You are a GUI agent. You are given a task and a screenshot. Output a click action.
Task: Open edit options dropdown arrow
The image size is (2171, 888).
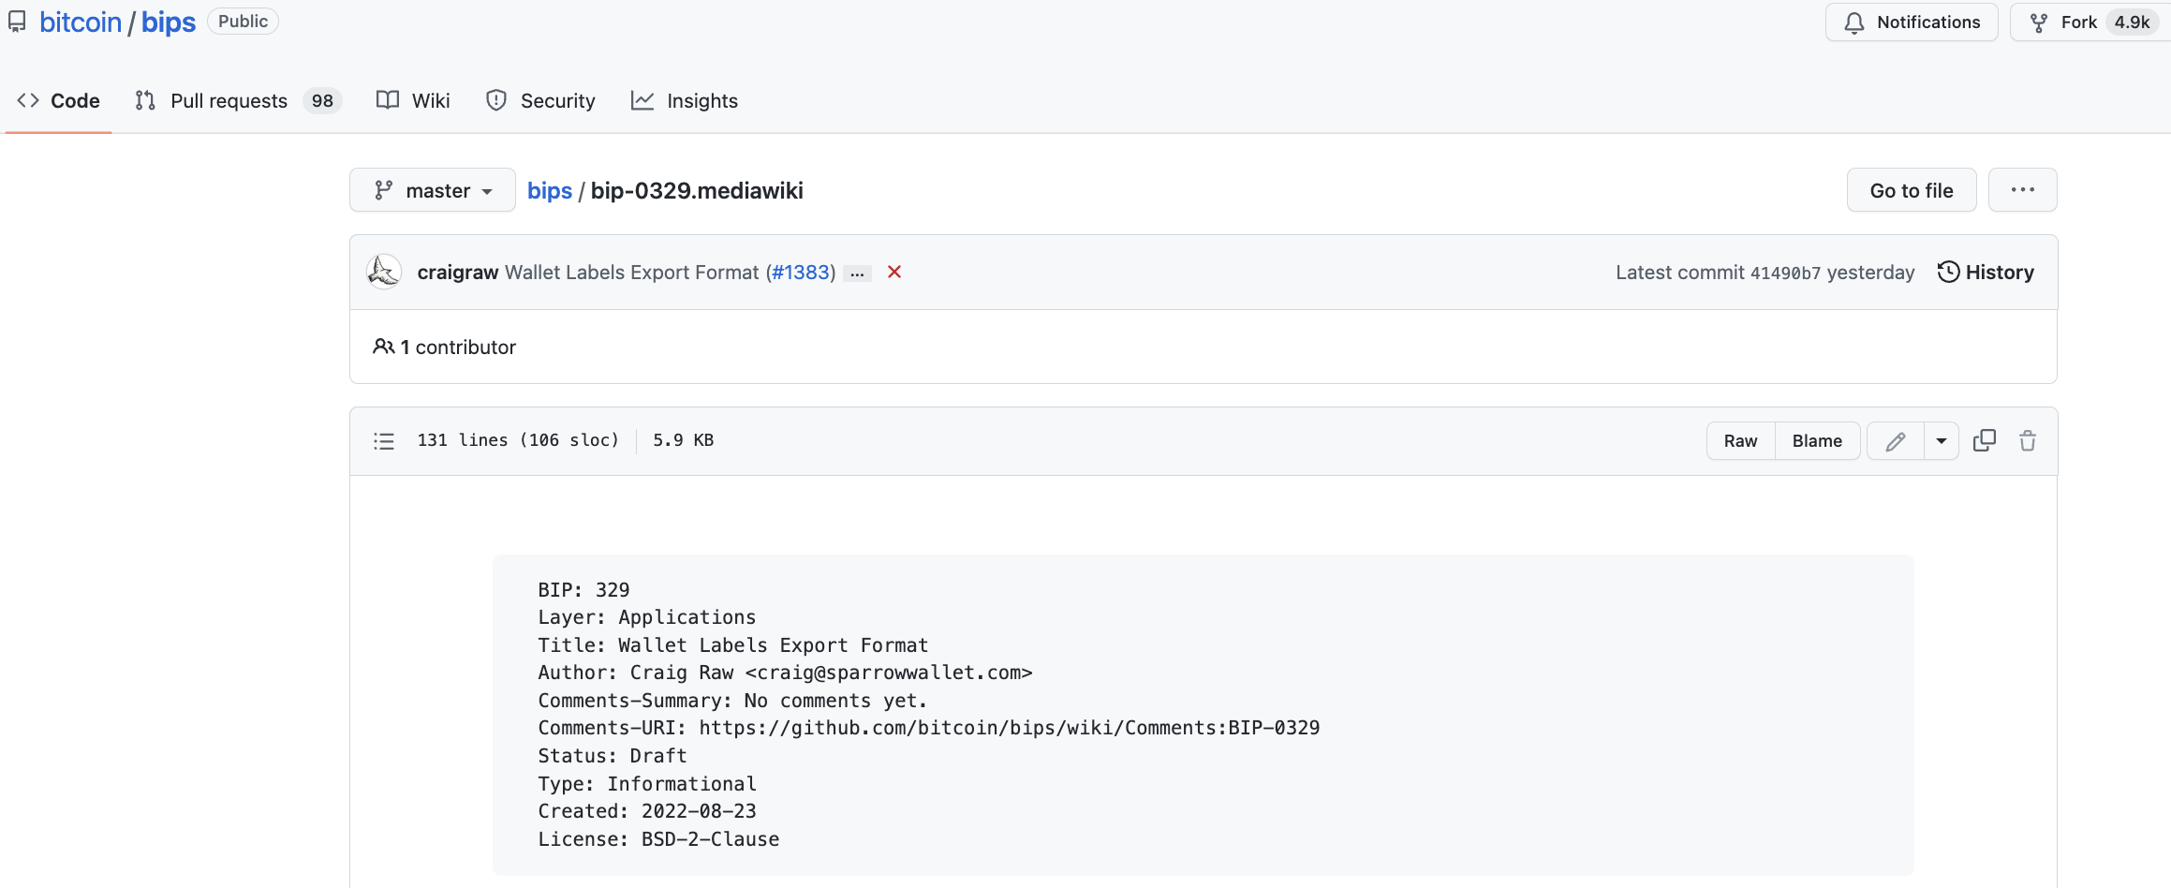pos(1942,441)
